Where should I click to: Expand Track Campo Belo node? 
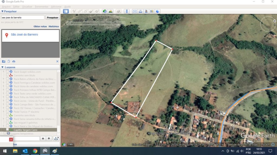3,104
